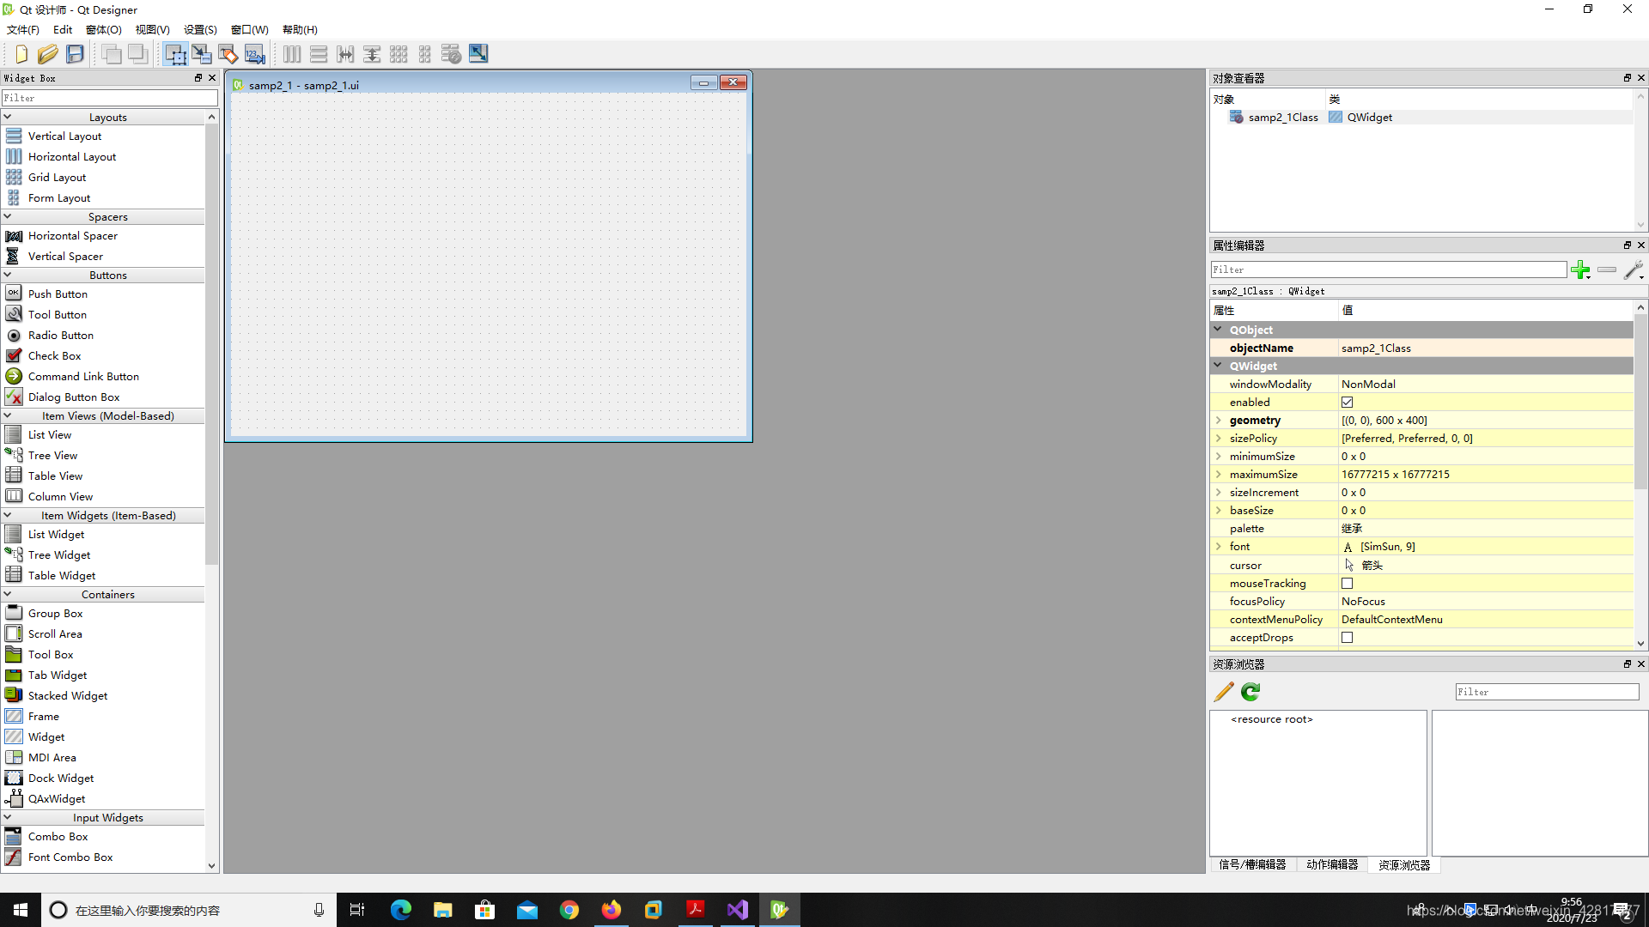Click the Adjust Size toolbar icon
The width and height of the screenshot is (1649, 927).
tap(478, 54)
